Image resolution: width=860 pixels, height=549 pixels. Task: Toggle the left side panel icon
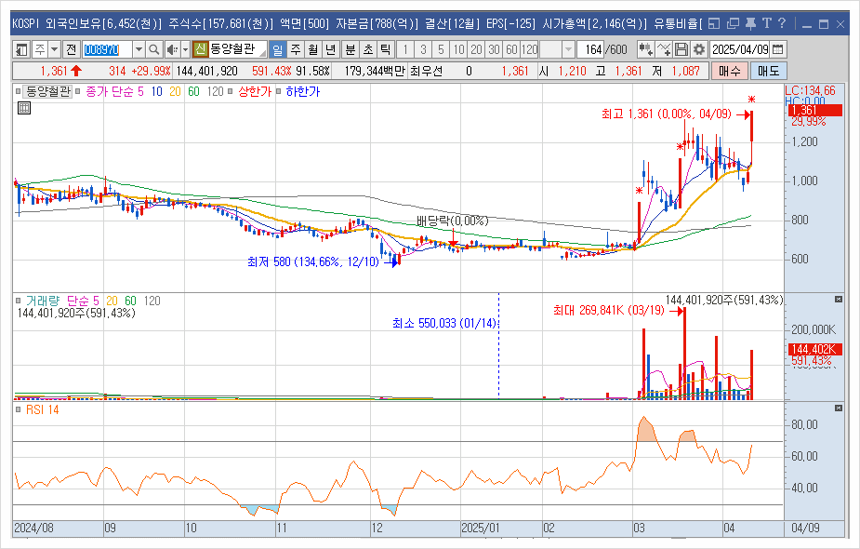click(x=21, y=50)
